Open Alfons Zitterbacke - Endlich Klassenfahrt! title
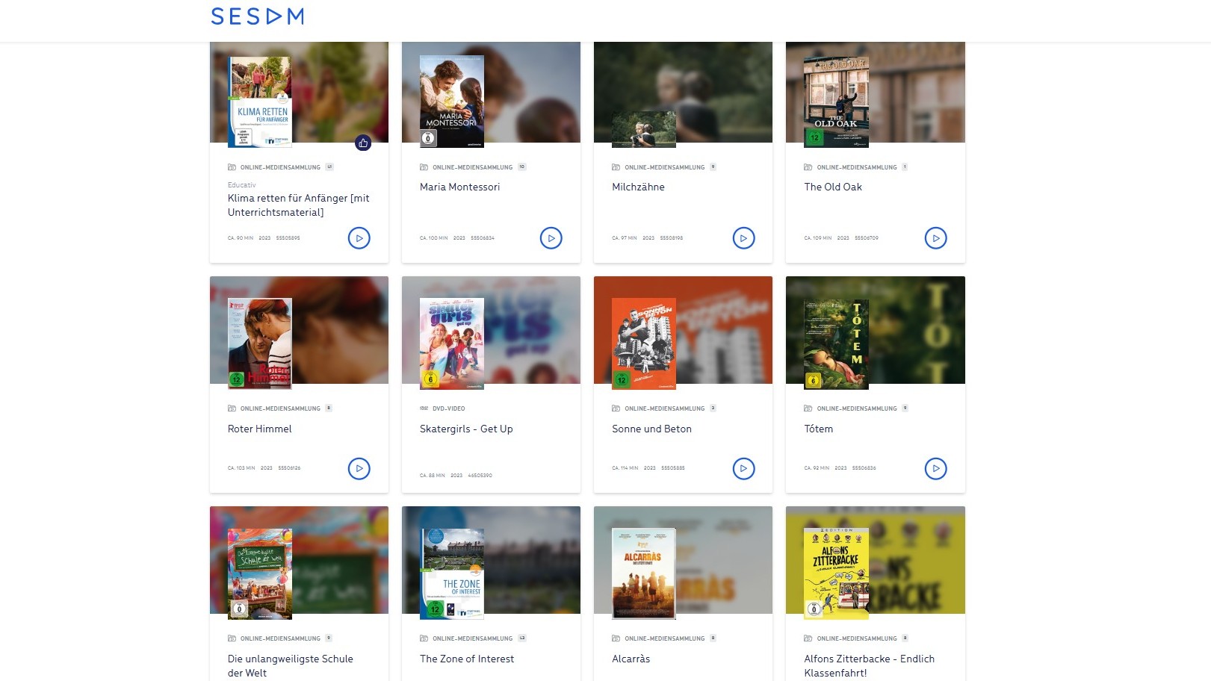 (869, 666)
